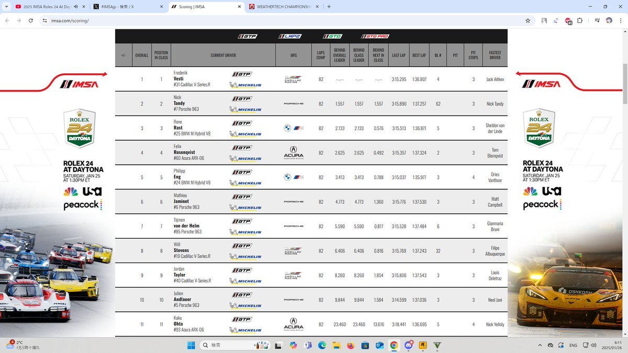Screen dimensions: 628x353
Task: Sort by the Overall column header
Action: pyautogui.click(x=141, y=55)
